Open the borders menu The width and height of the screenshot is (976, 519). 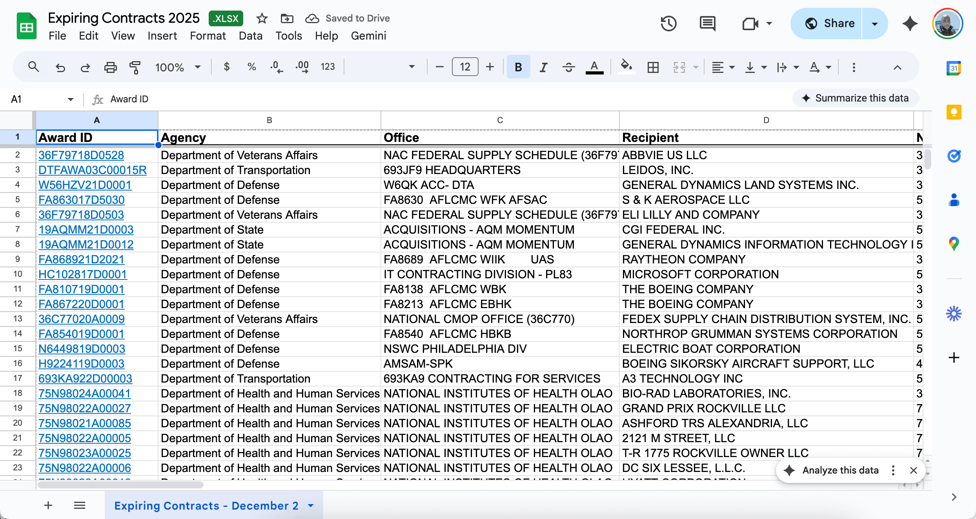(x=653, y=67)
